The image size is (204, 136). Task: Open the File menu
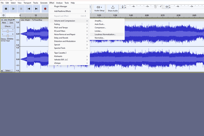[x=2, y=3]
